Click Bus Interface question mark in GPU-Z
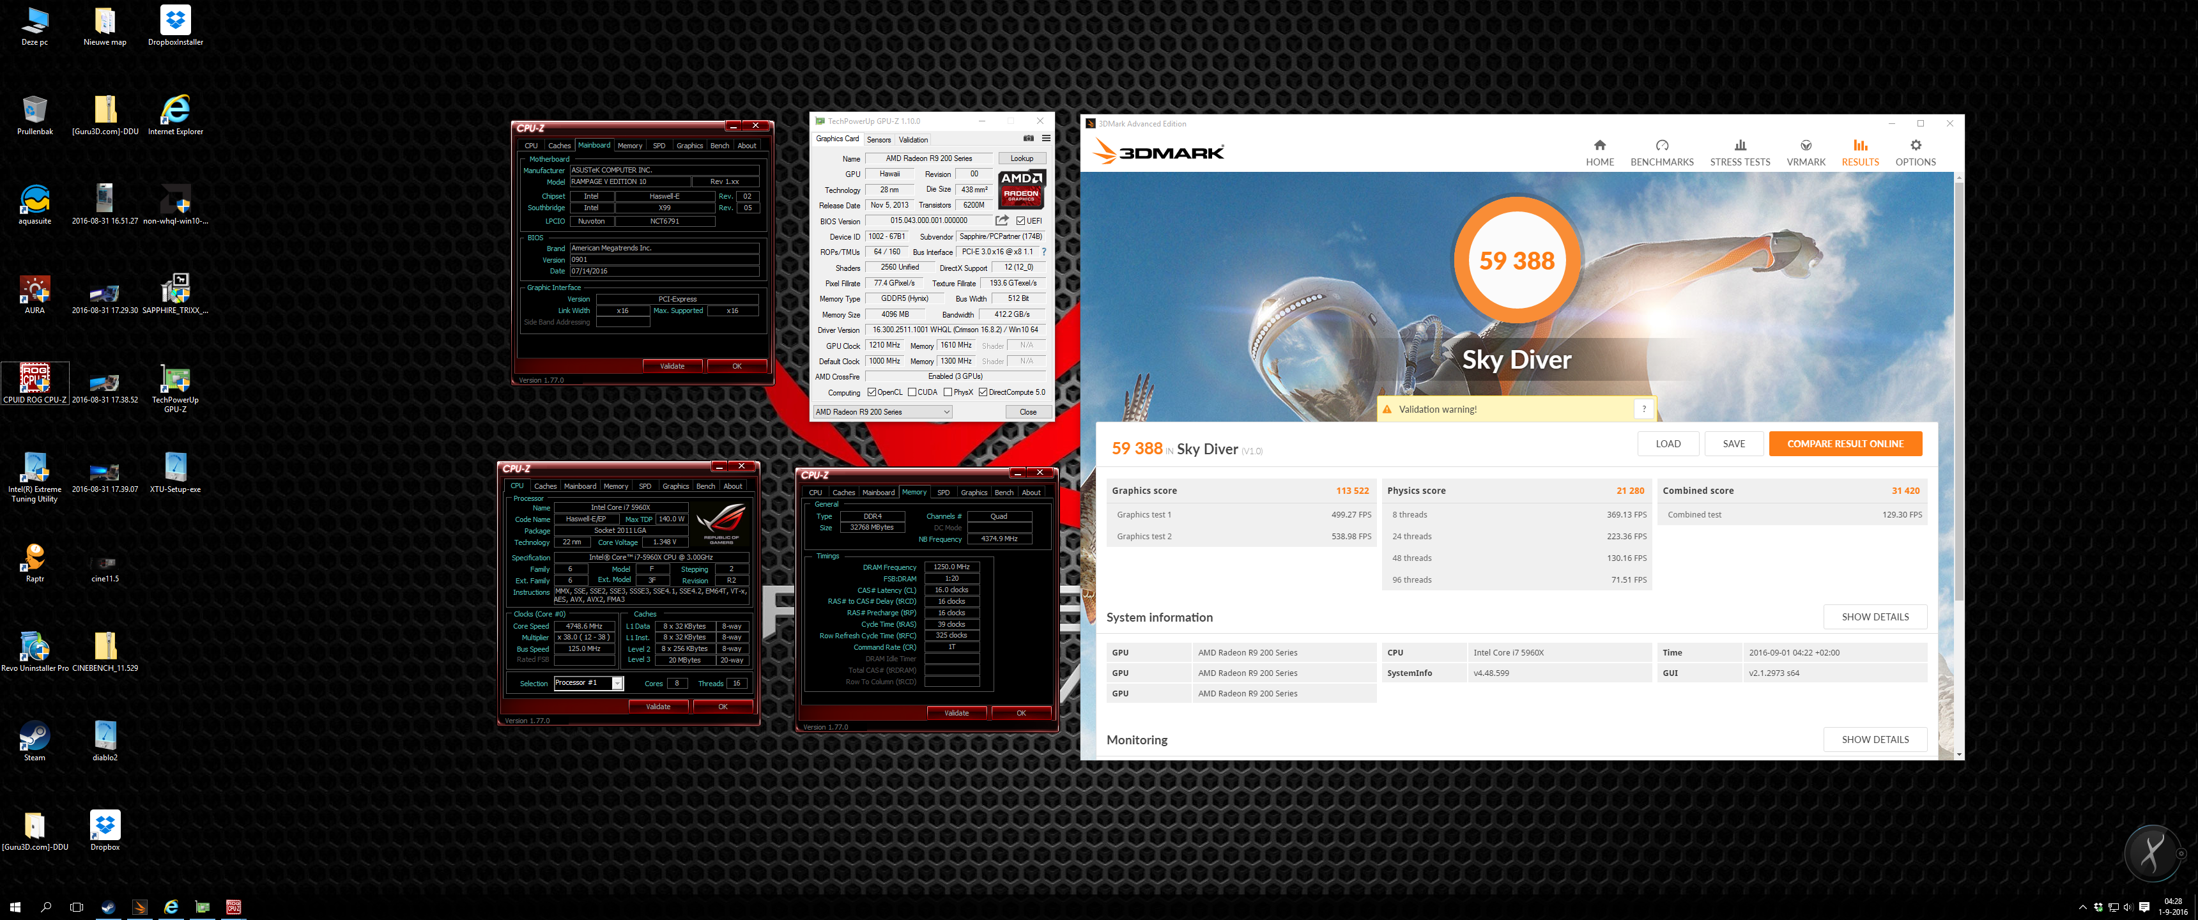 [x=1043, y=252]
